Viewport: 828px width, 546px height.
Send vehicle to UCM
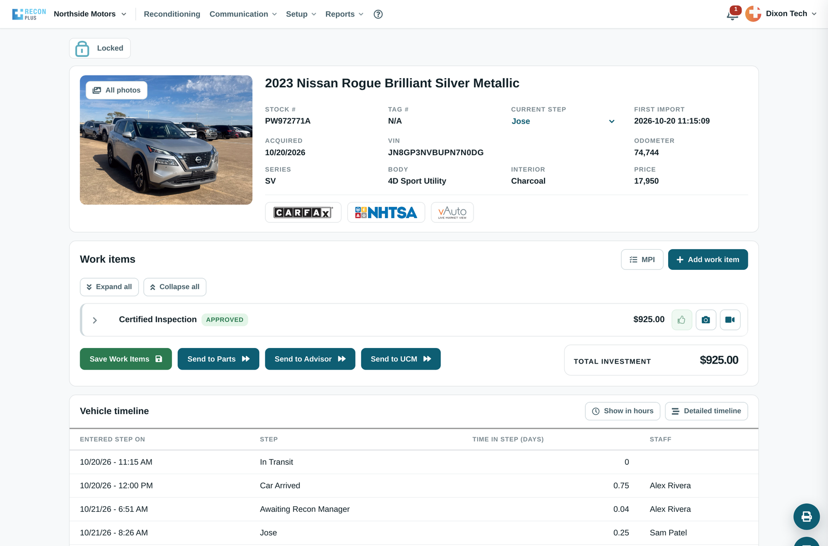[401, 359]
